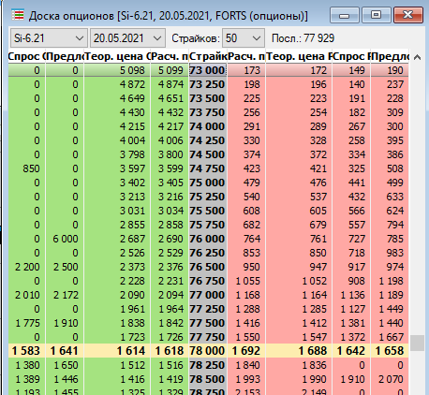Click put theoretical price 1 688
This screenshot has height=395, width=429.
313,351
